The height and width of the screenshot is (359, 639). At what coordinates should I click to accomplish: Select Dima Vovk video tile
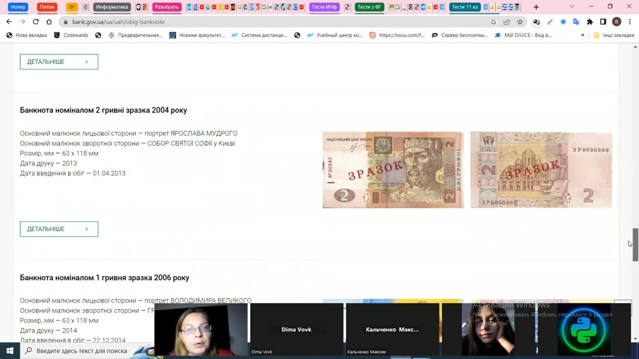[297, 329]
